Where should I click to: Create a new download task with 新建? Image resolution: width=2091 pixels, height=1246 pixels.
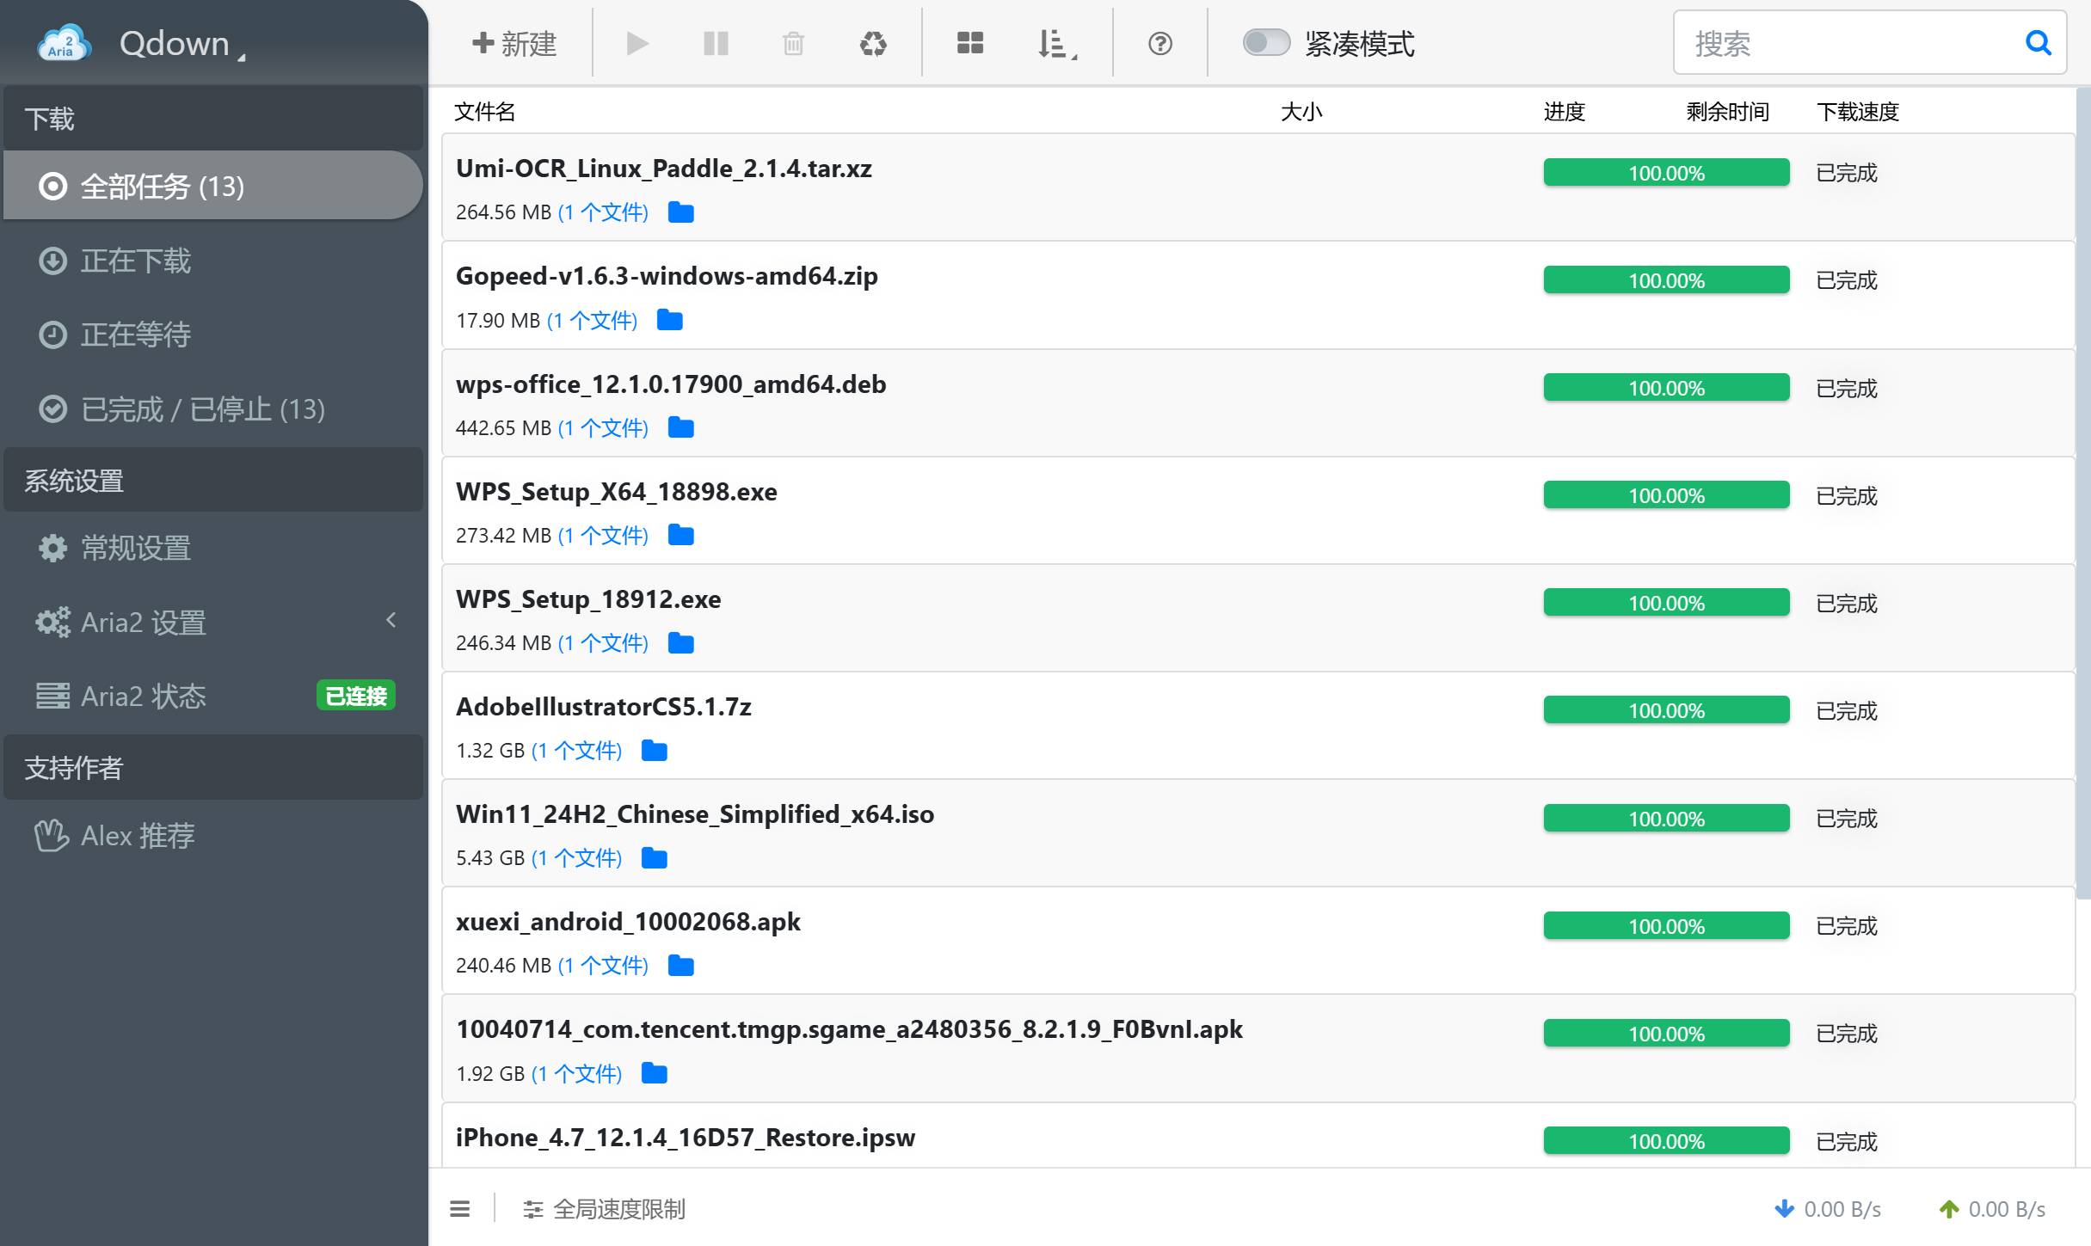514,44
